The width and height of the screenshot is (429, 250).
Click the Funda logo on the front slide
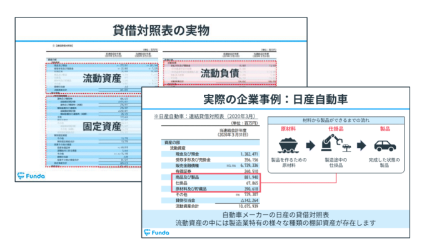pos(156,232)
